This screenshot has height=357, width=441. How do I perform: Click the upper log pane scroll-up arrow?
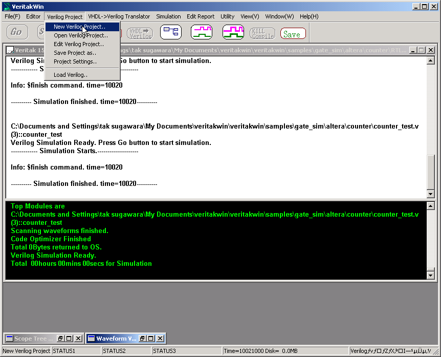tap(431, 60)
